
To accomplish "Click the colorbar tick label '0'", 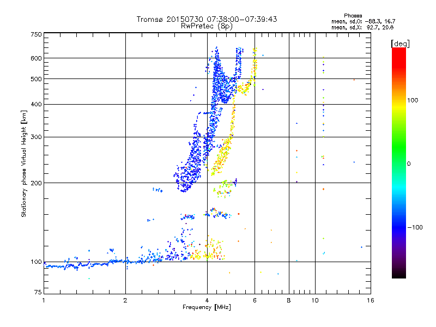I will [409, 164].
